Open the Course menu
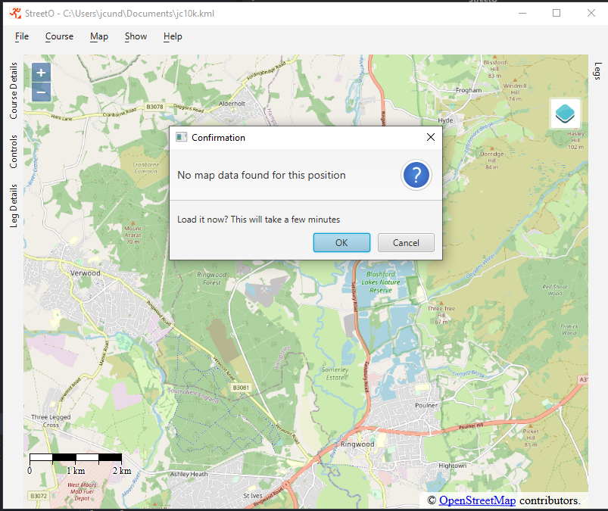 (59, 36)
